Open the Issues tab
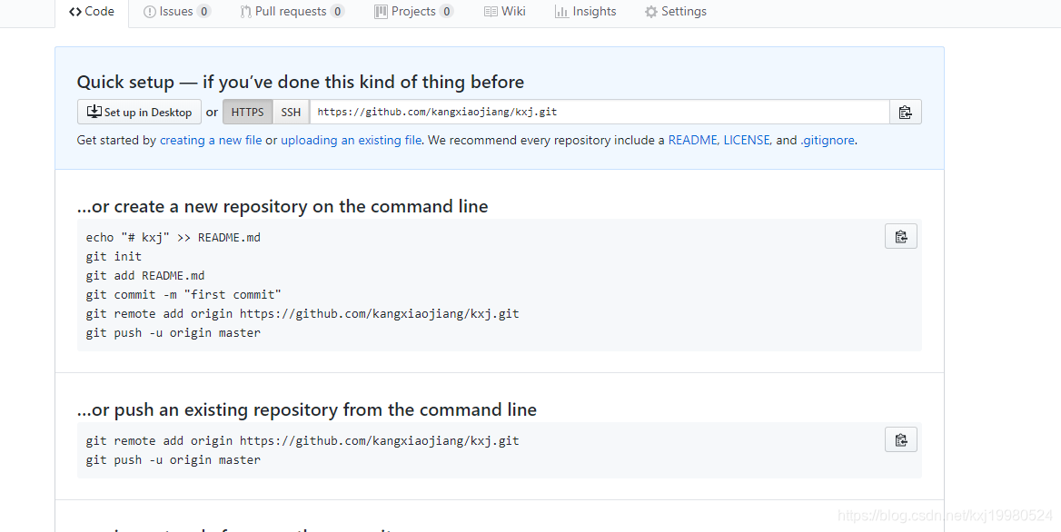Screen dimensions: 1061x532 click(176, 12)
